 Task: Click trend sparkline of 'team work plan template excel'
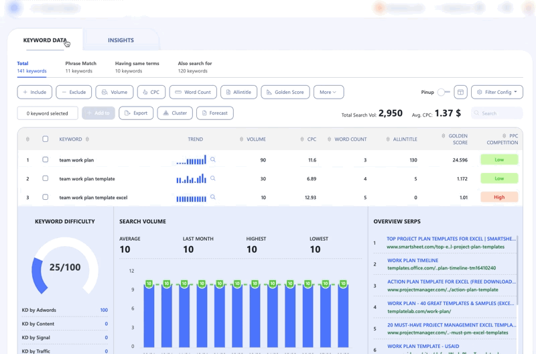[x=191, y=198]
